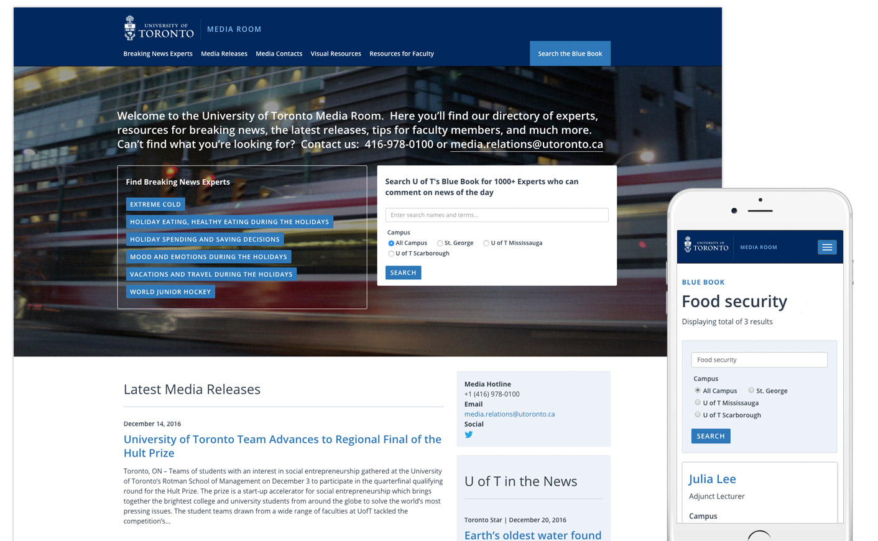The image size is (878, 541).
Task: Open Visual Resources in navigation
Action: [336, 53]
